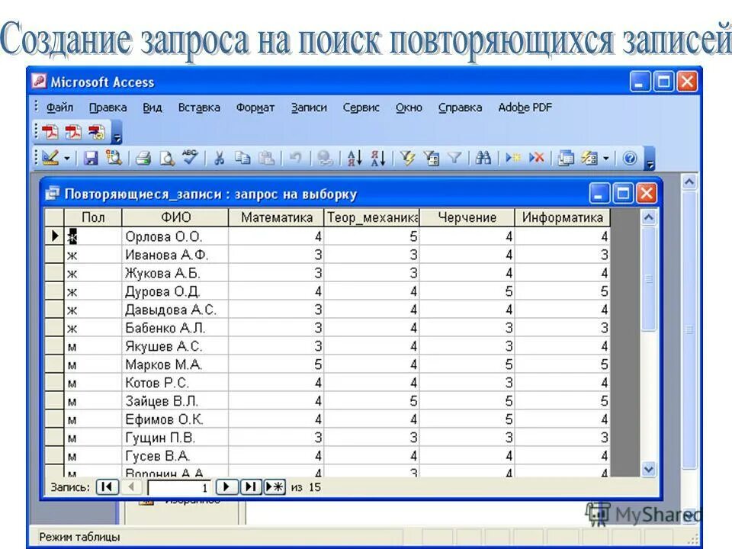Click the Copy icon
The height and width of the screenshot is (549, 732).
click(242, 159)
